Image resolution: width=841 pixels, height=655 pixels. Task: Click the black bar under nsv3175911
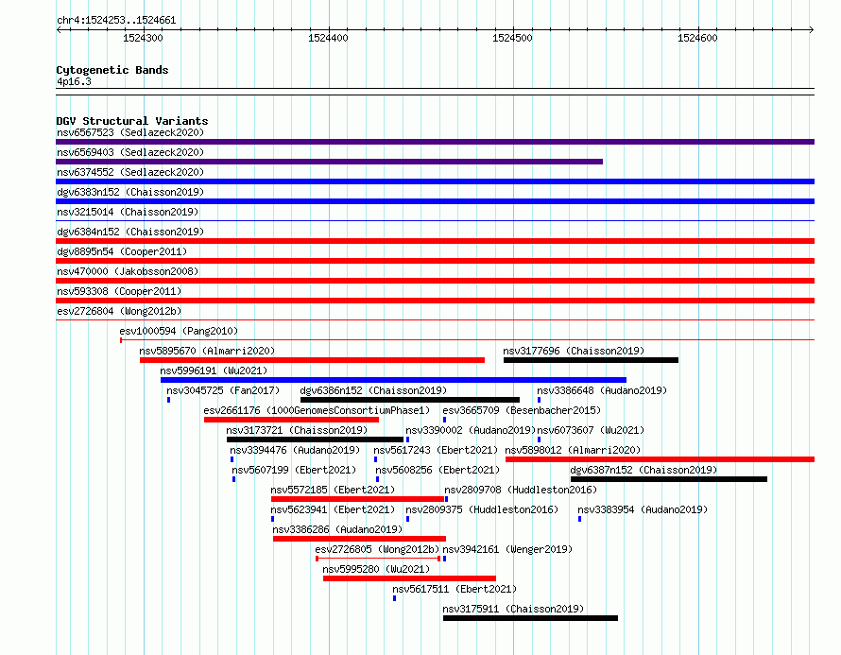[530, 618]
